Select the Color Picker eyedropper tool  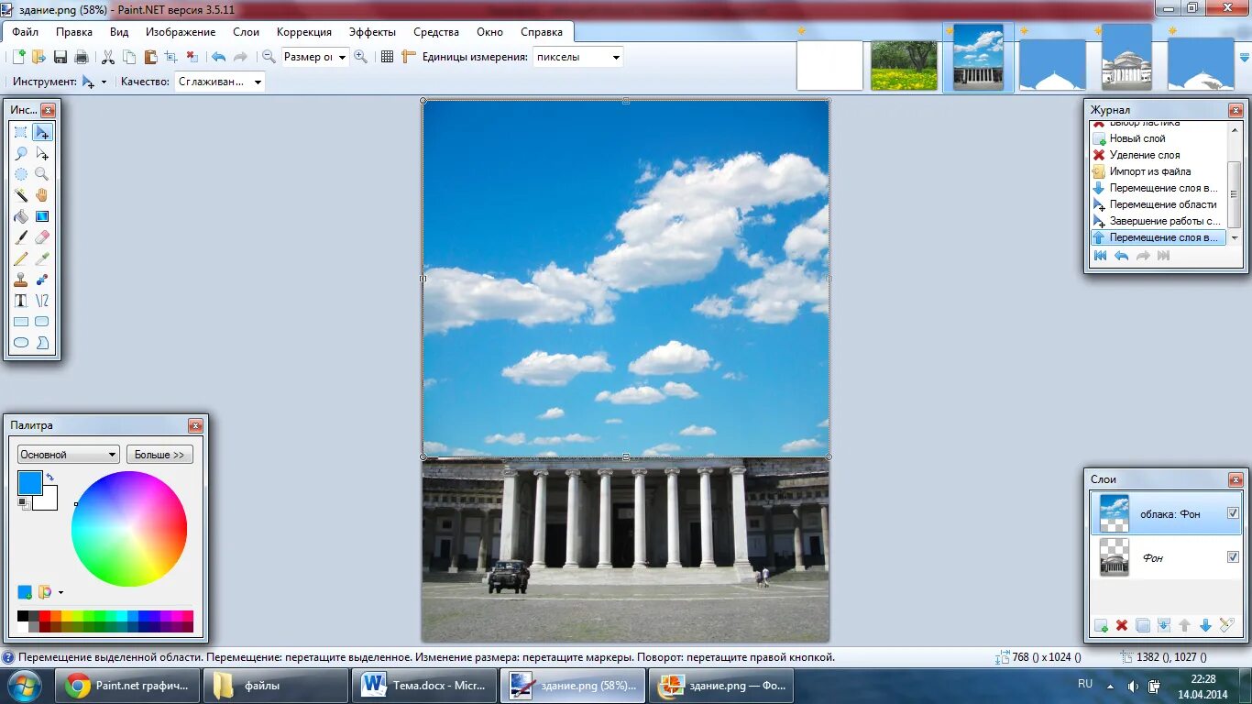point(42,258)
